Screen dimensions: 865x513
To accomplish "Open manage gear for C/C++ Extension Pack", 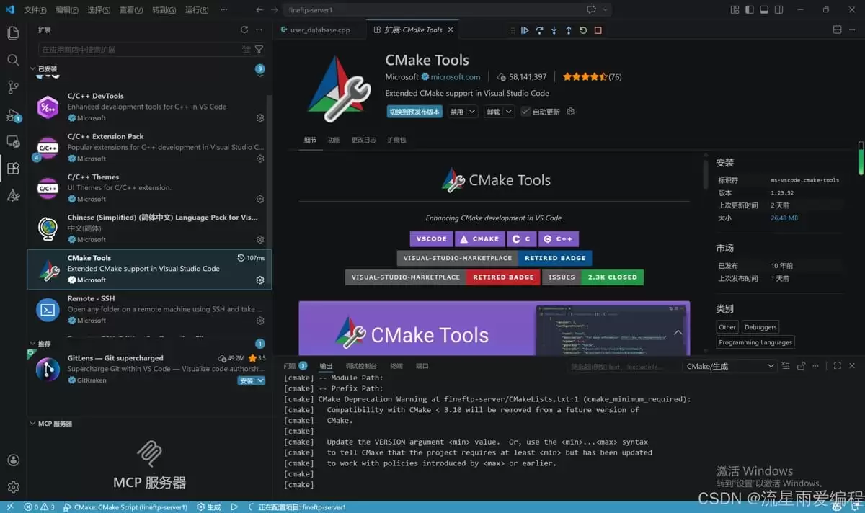I will click(260, 159).
